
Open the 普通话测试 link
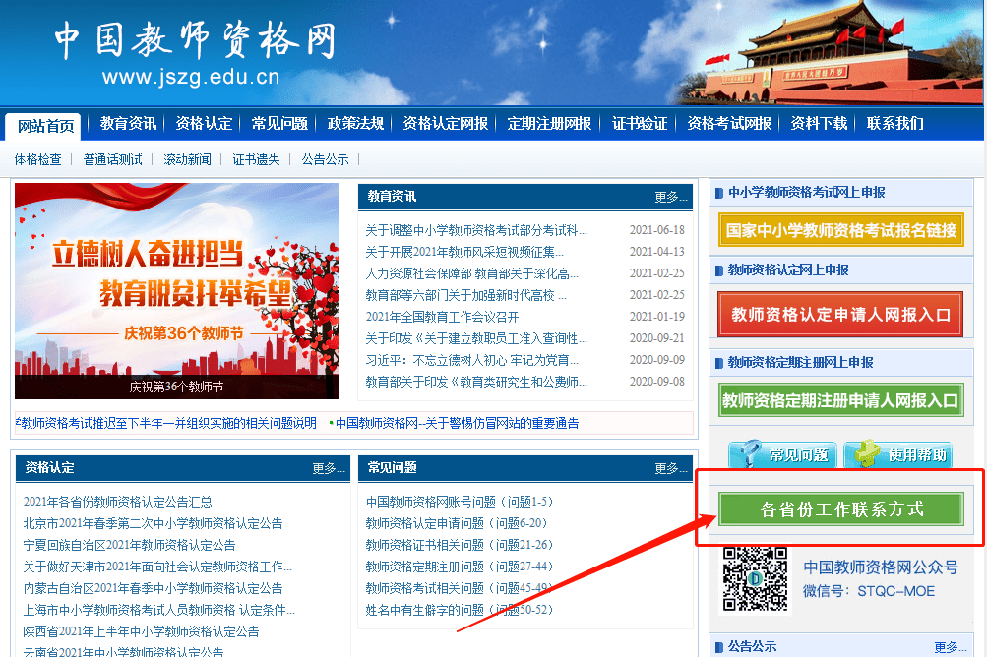[113, 160]
